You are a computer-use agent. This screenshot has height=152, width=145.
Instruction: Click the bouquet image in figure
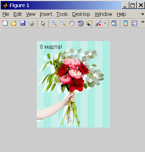[73, 84]
